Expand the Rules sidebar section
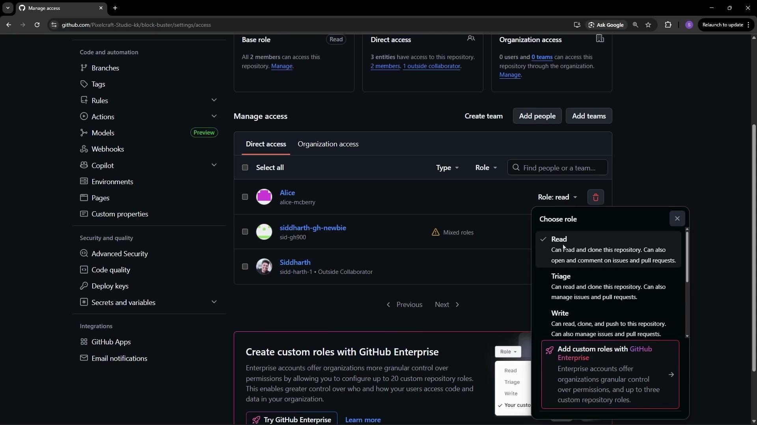The width and height of the screenshot is (757, 425). (214, 100)
